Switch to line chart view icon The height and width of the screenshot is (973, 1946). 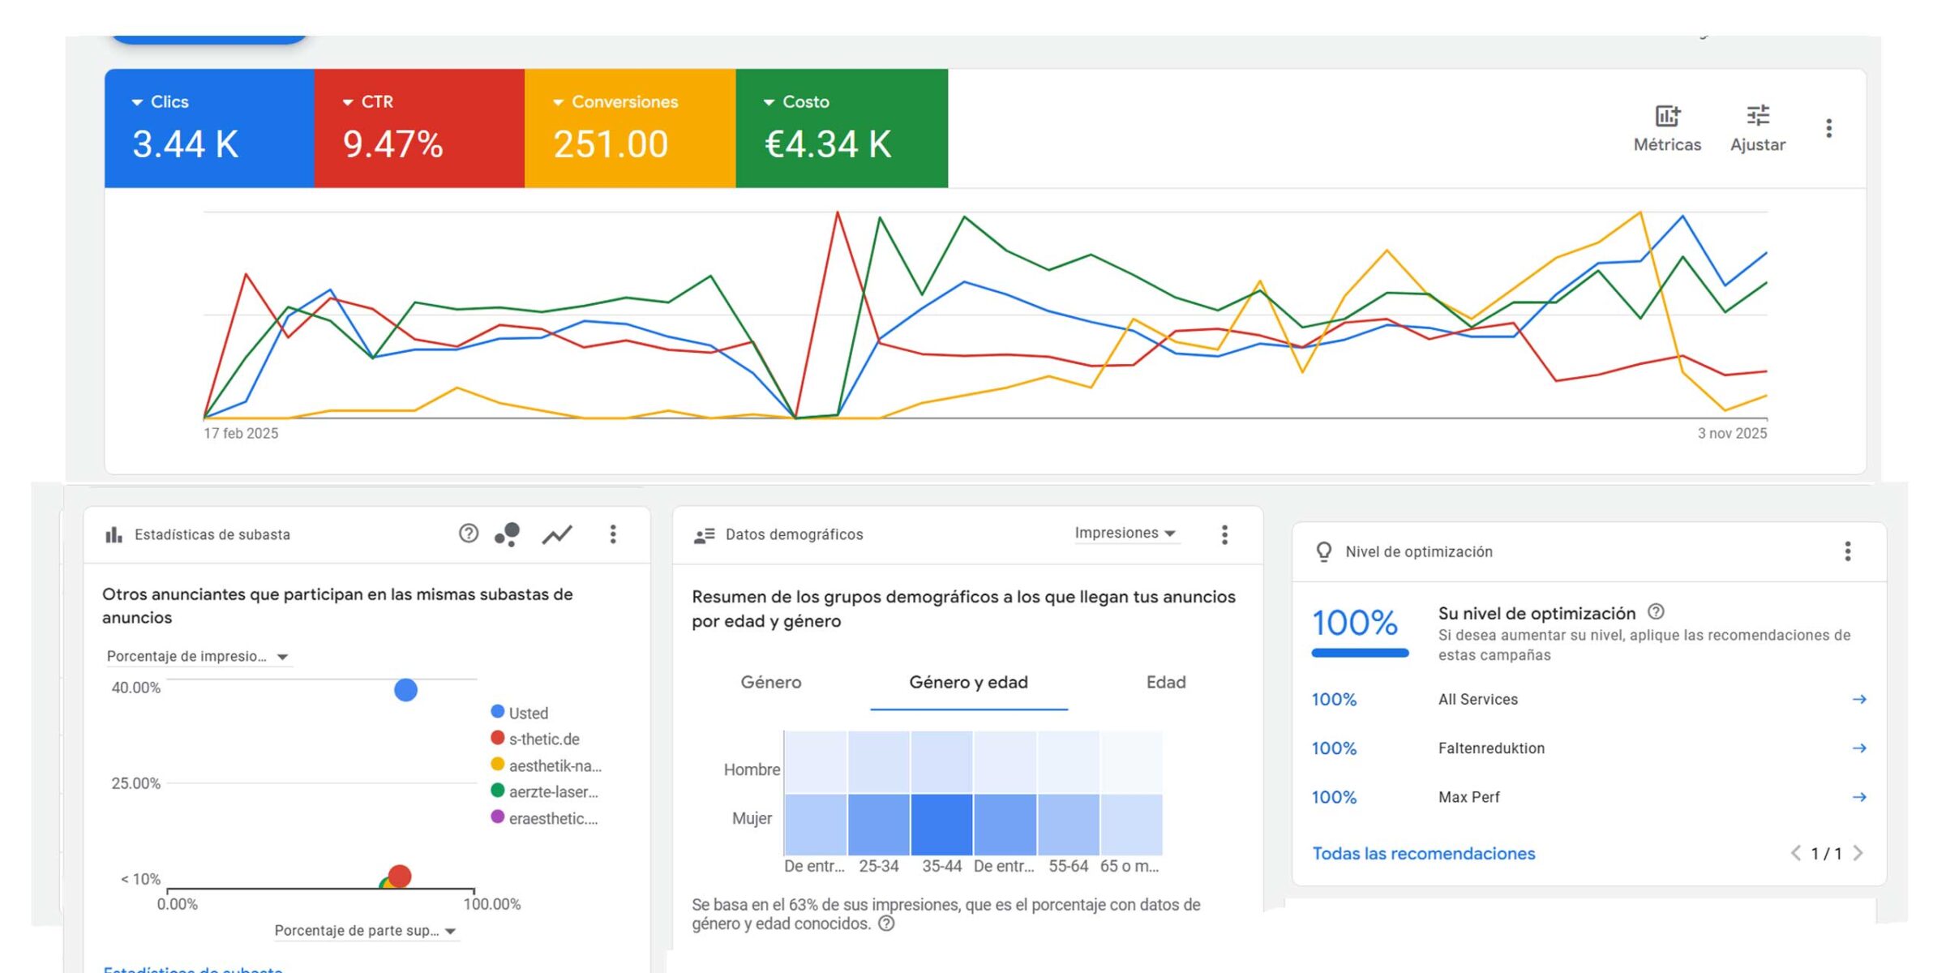pyautogui.click(x=557, y=534)
